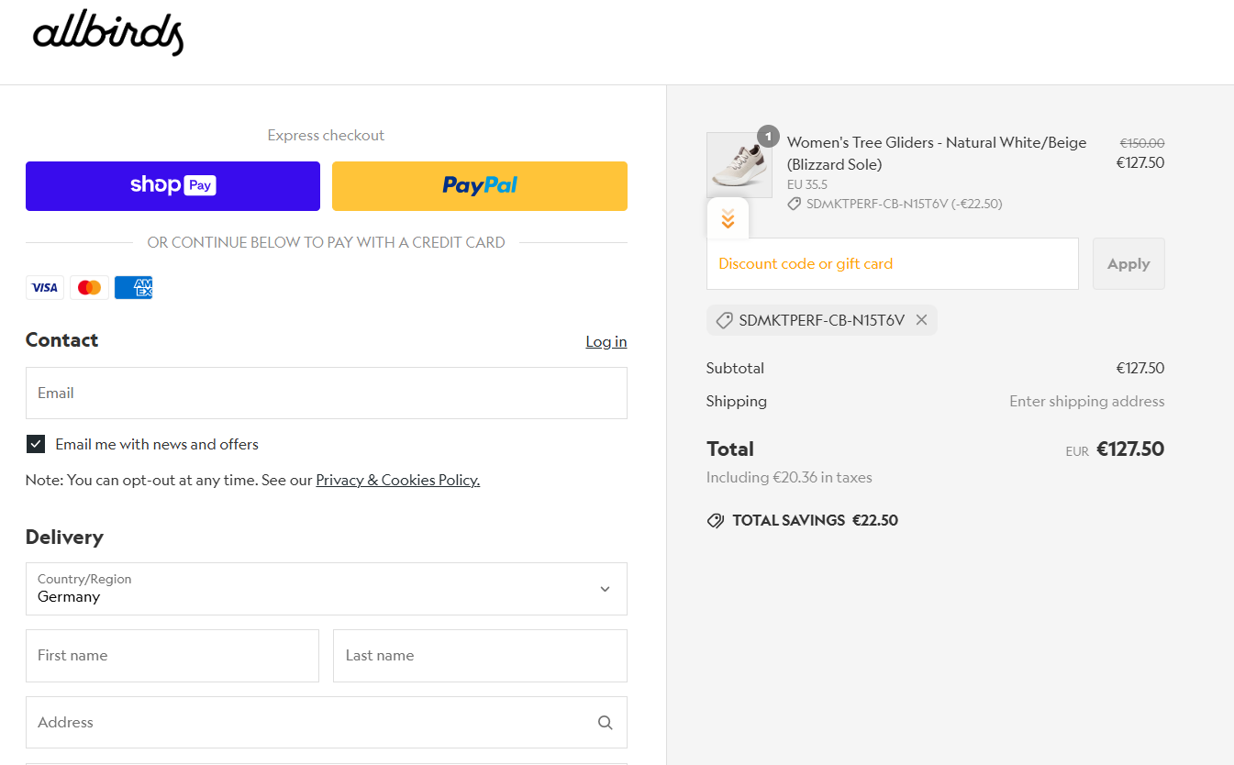Open the Privacy & Cookies Policy link
The image size is (1234, 765).
point(397,480)
